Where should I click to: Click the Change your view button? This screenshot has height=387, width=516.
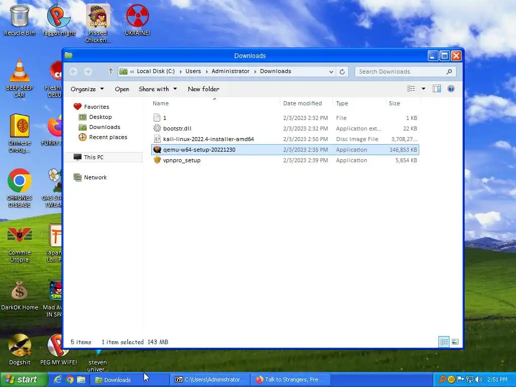coord(411,89)
